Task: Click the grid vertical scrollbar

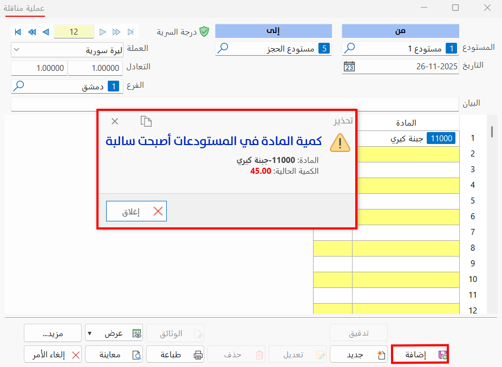Action: (x=492, y=132)
